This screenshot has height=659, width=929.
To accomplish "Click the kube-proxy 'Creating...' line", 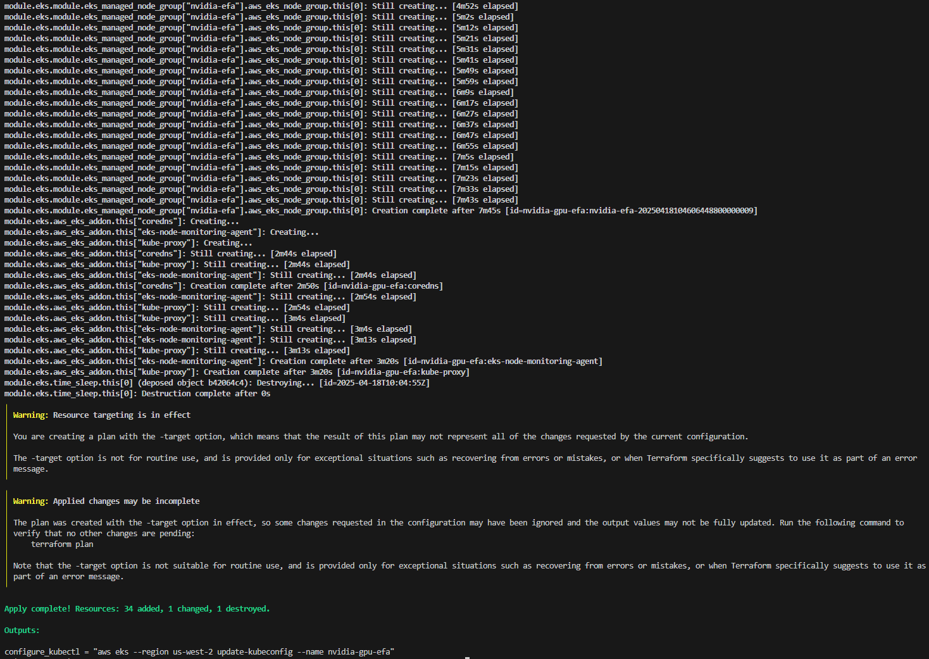I will pos(128,243).
